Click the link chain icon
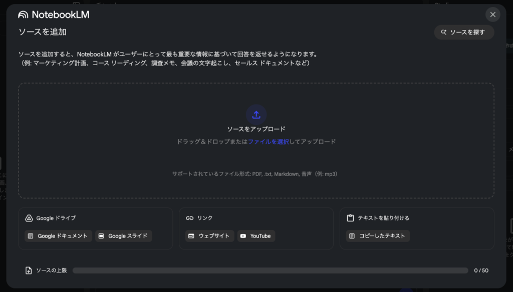Image resolution: width=513 pixels, height=292 pixels. 189,218
